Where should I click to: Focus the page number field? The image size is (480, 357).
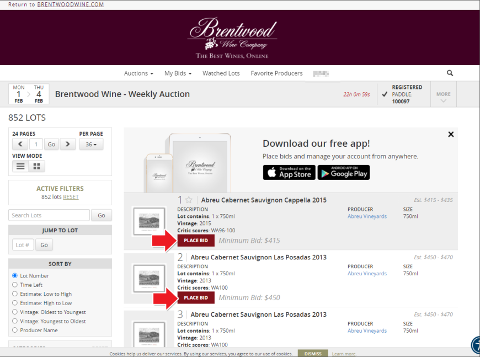(x=36, y=144)
